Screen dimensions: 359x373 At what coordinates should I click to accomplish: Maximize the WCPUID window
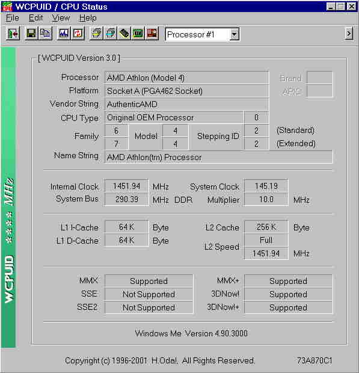pyautogui.click(x=341, y=7)
